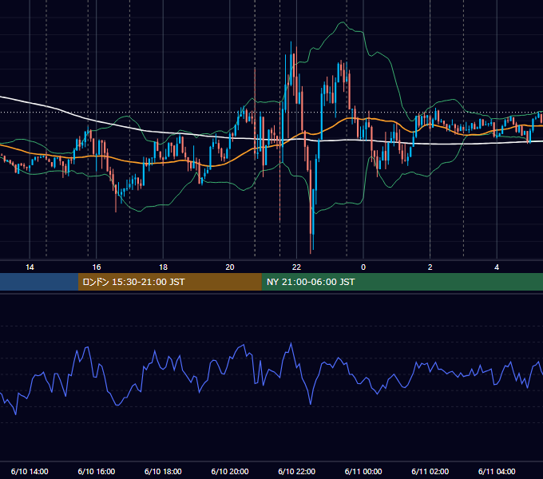Click the 6/10 20:00 time label
Image resolution: width=543 pixels, height=479 pixels.
coord(230,471)
